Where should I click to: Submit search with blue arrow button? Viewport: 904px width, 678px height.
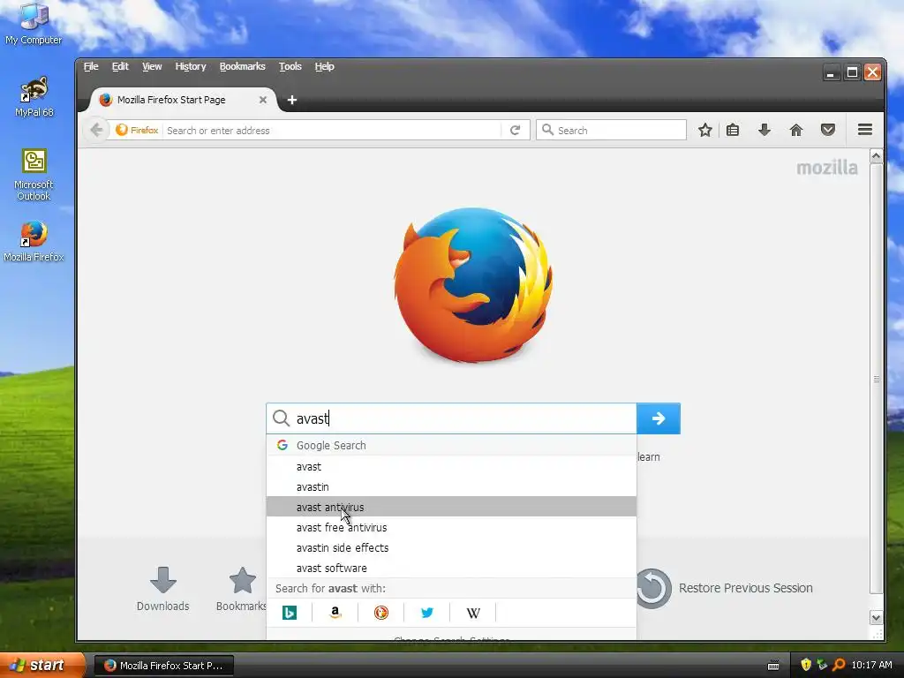[659, 418]
